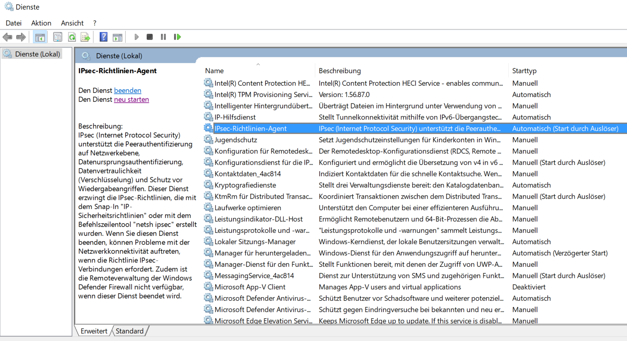
Task: Click the Refresh toolbar icon
Action: [x=72, y=37]
